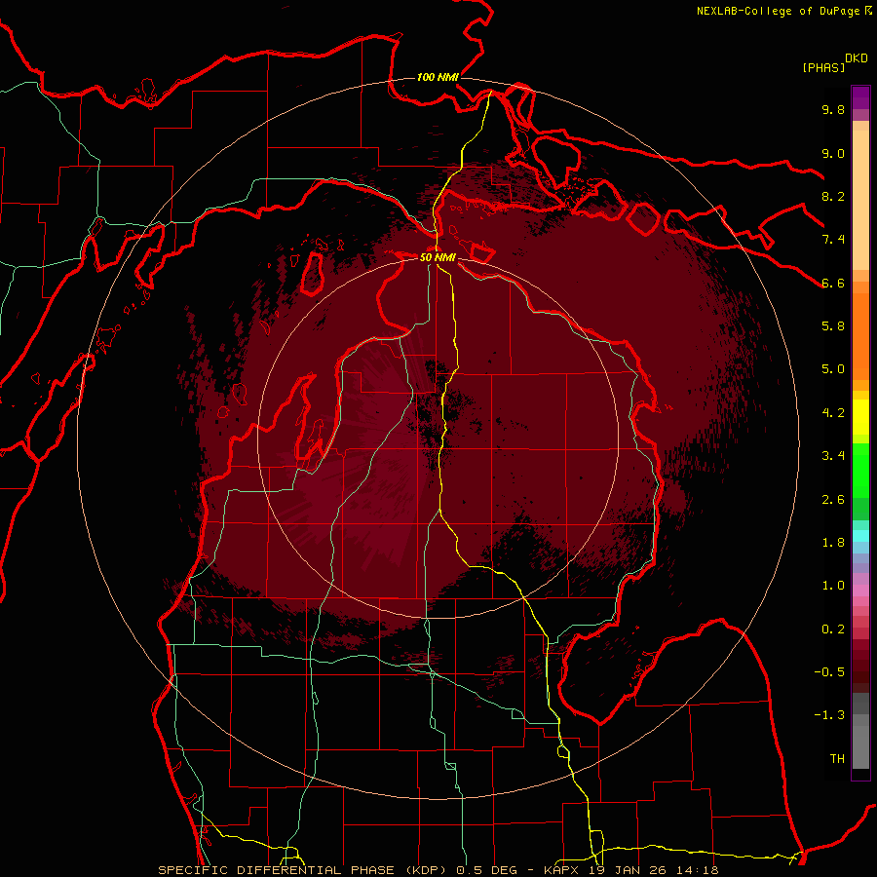This screenshot has height=877, width=877.
Task: Click the 5.0 scale label
Action: click(x=833, y=369)
